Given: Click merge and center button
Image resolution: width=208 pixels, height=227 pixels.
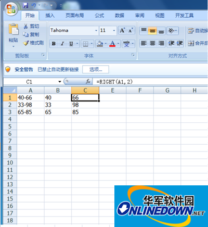Looking at the screenshot, I should [198, 43].
